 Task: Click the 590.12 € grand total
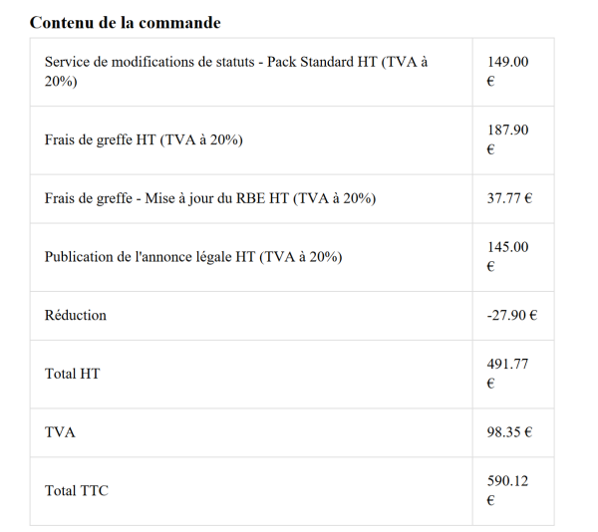pos(507,490)
